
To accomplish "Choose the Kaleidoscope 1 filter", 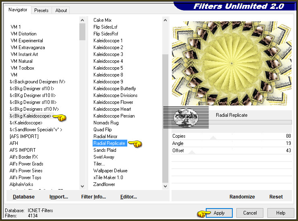I will click(x=108, y=41).
